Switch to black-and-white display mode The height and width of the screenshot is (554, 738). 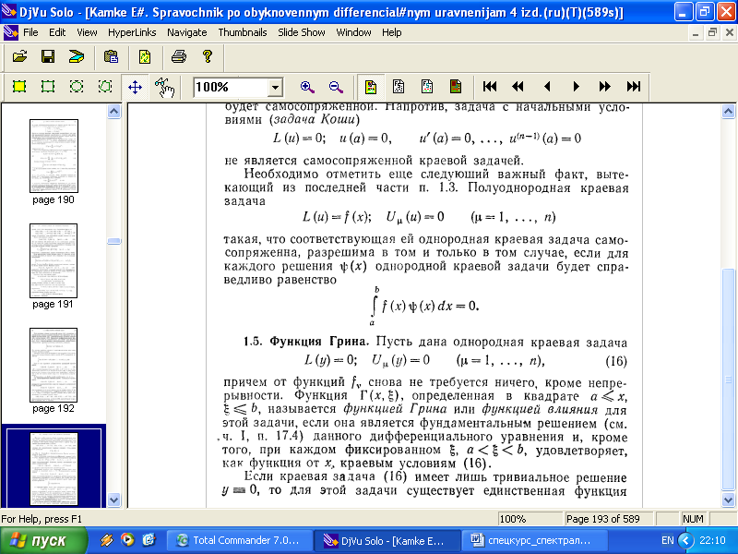click(399, 87)
